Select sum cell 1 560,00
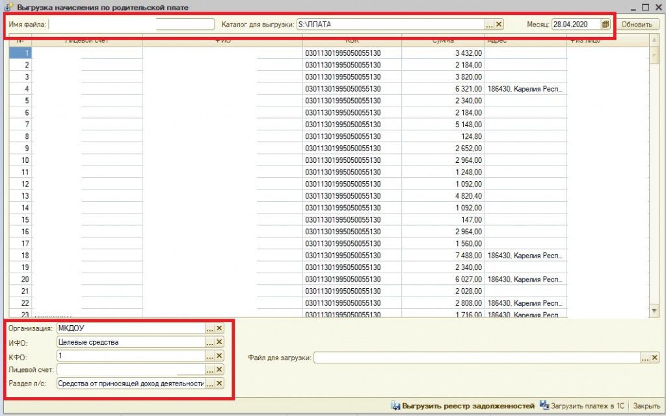666x416 pixels. pos(443,243)
